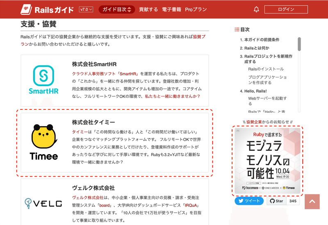The width and height of the screenshot is (328, 225).
Task: Open the board link in the VELC card
Action: pos(105,205)
